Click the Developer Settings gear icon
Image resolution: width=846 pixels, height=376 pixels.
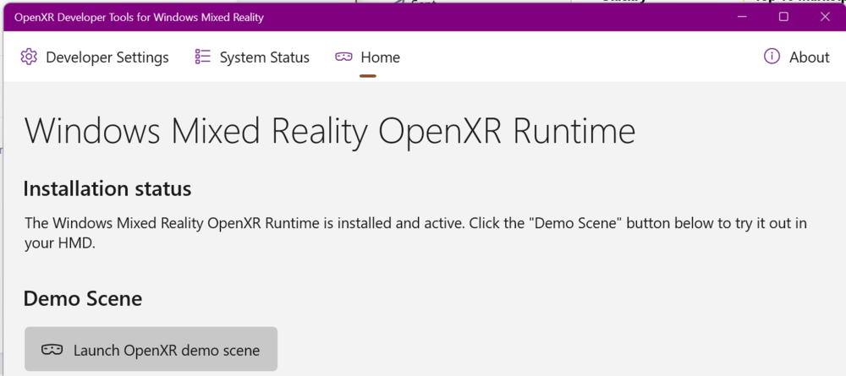tap(29, 57)
